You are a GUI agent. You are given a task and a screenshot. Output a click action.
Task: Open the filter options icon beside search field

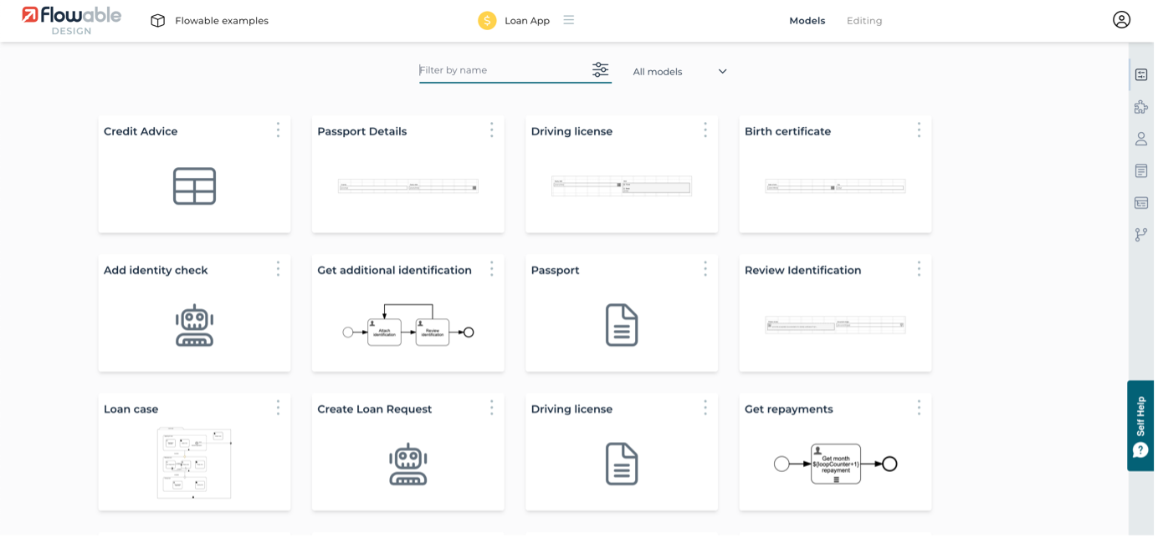tap(600, 70)
